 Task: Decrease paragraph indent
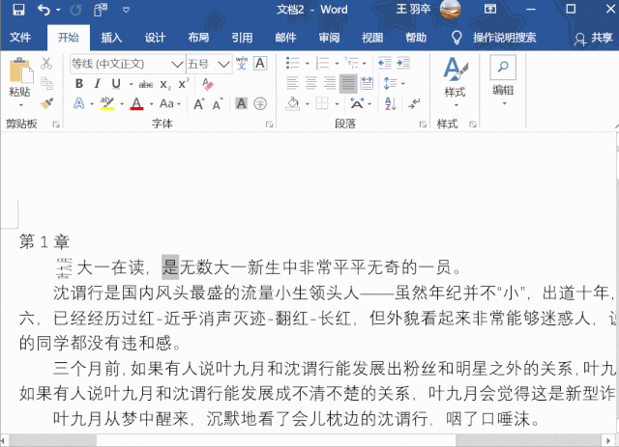pos(385,63)
